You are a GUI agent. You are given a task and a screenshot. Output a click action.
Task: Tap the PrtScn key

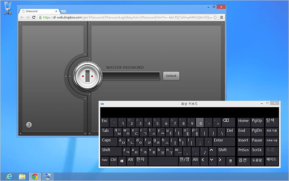click(244, 151)
